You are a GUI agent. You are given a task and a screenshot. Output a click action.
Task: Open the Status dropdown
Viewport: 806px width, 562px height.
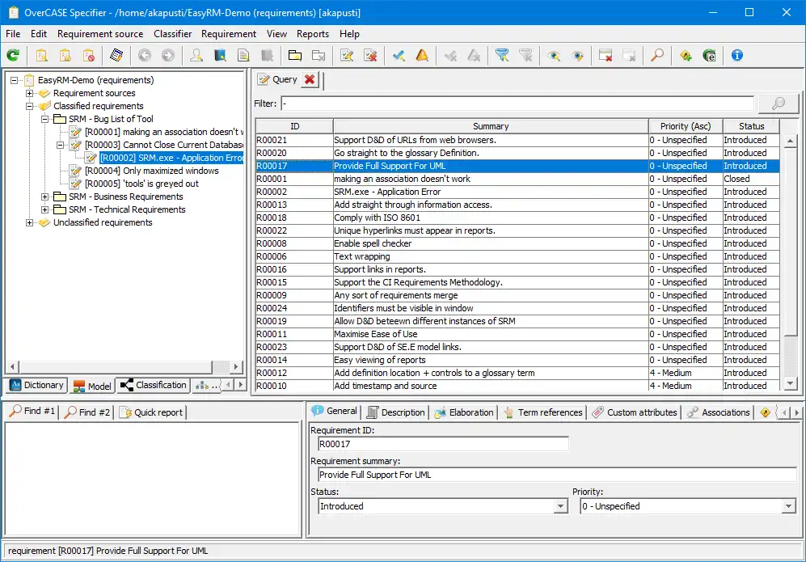(x=560, y=506)
